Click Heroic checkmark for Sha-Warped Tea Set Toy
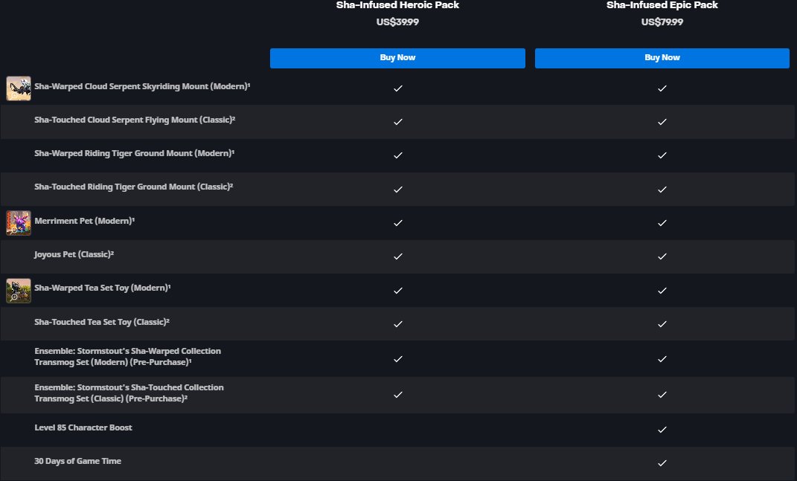 (x=398, y=291)
